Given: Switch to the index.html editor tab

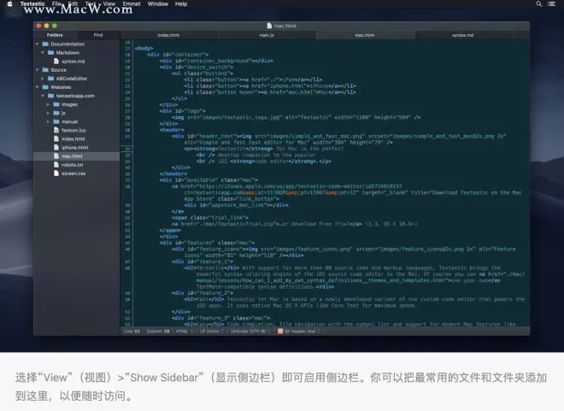Looking at the screenshot, I should pos(168,35).
